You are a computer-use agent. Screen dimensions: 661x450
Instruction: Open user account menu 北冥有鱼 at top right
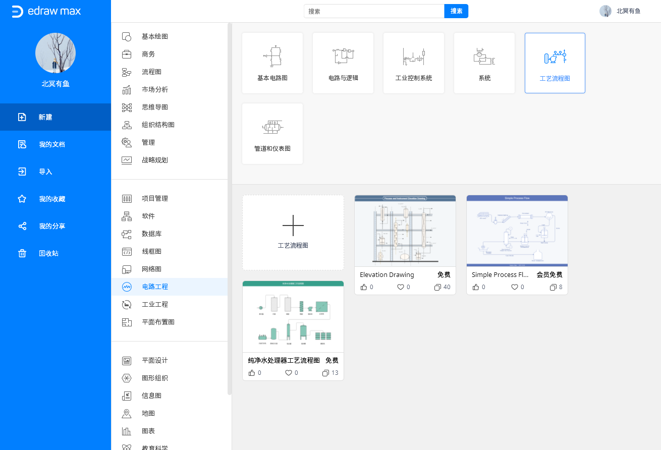[x=621, y=11]
